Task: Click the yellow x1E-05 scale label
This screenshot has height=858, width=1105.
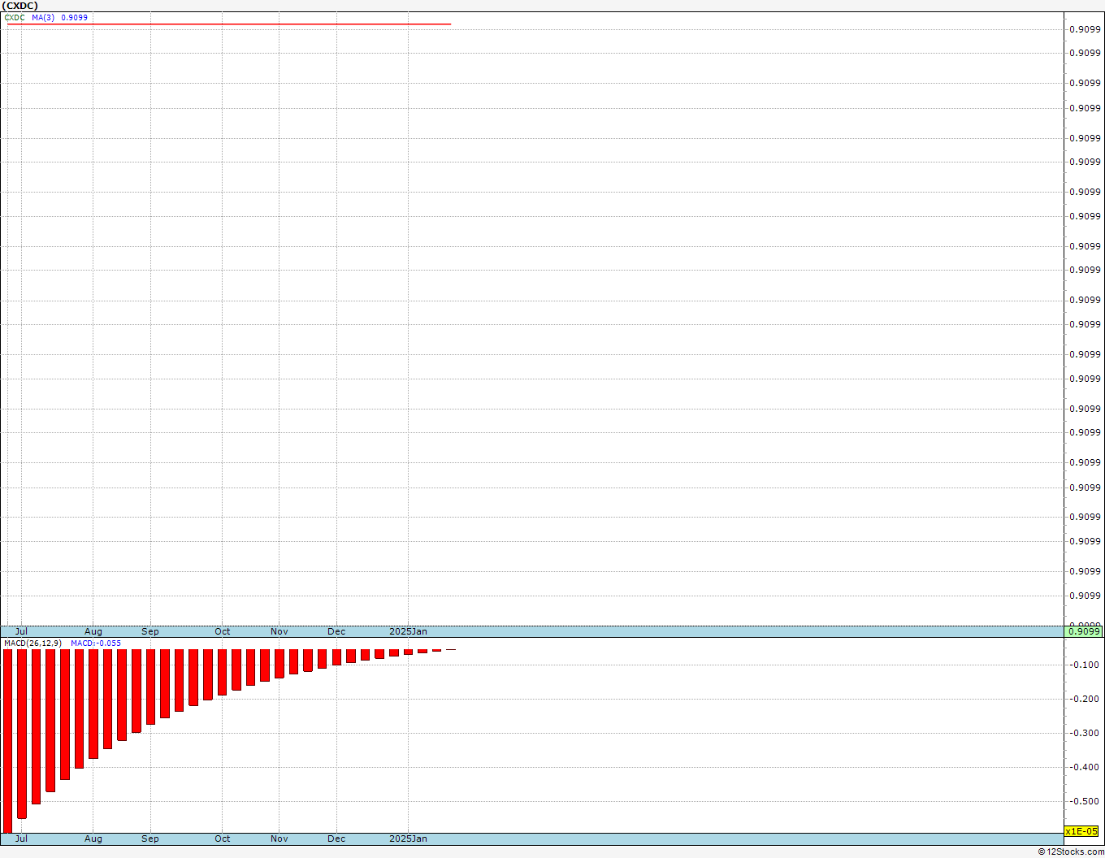Action: pyautogui.click(x=1082, y=831)
